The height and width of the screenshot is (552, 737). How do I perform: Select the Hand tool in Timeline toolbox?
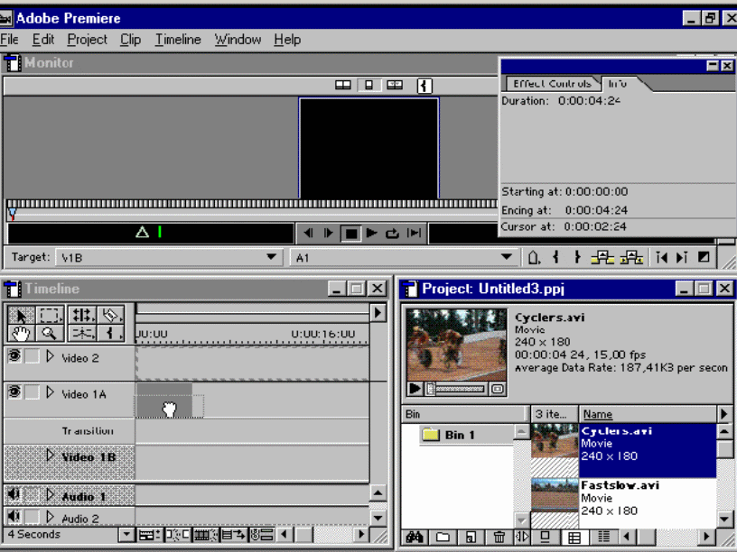(21, 333)
